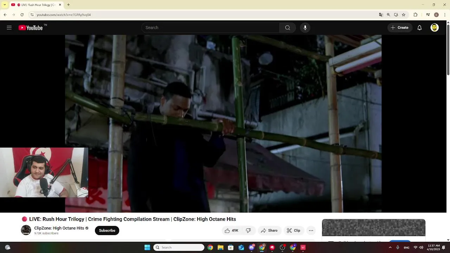
Task: Open the Extensions puzzle icon
Action: coord(415,15)
